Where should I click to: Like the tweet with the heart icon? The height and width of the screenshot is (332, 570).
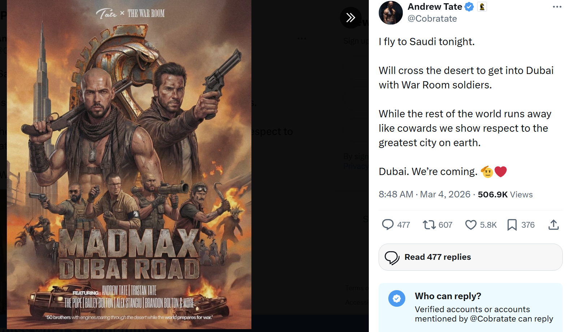pos(471,225)
